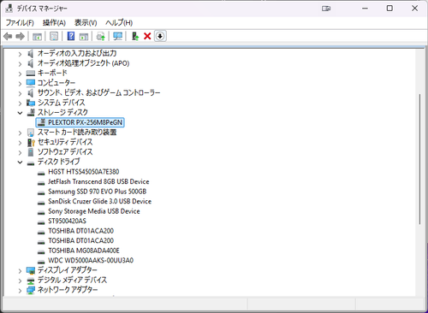Uninstall the device with the red X icon
The width and height of the screenshot is (428, 313).
click(147, 36)
